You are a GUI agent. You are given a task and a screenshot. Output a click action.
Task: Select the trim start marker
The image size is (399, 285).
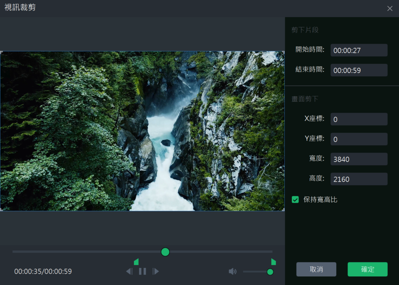point(136,262)
